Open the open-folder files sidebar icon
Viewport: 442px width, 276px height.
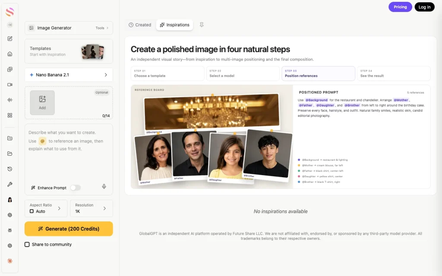pos(10,154)
